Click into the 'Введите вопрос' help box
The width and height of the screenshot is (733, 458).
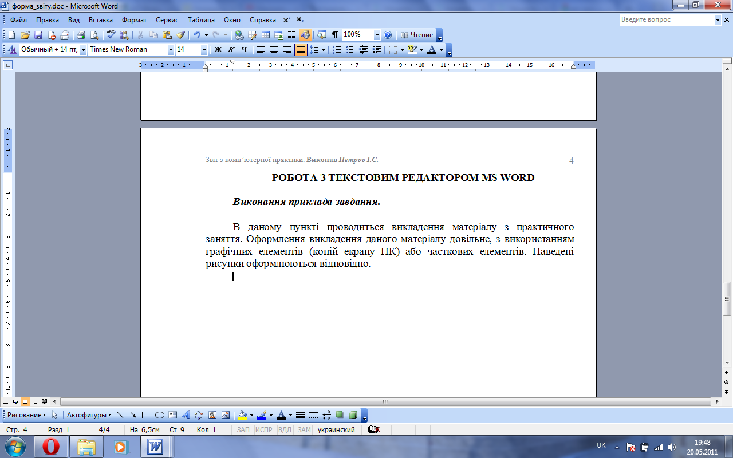pos(667,19)
